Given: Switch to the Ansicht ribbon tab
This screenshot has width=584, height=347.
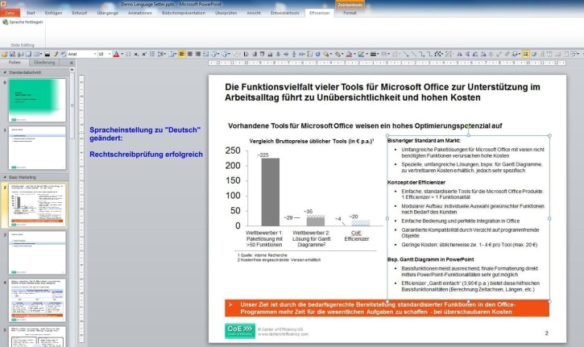Looking at the screenshot, I should click(x=254, y=13).
